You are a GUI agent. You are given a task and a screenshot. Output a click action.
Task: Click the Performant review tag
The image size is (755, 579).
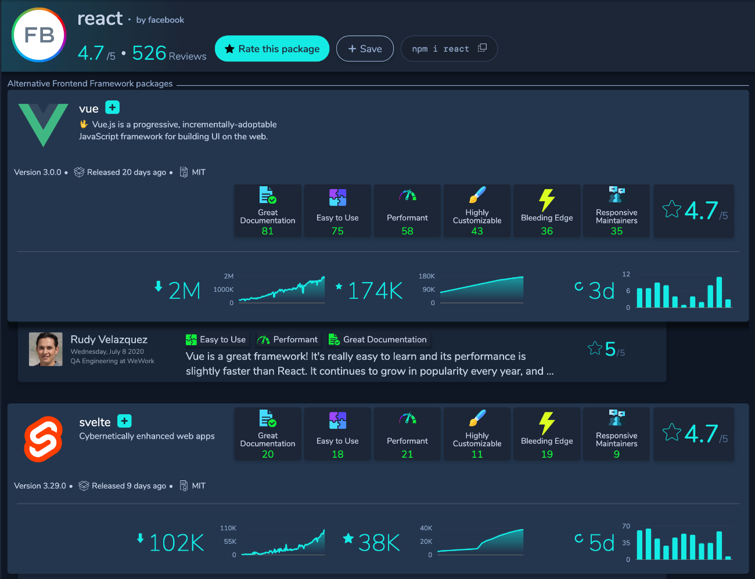(287, 339)
